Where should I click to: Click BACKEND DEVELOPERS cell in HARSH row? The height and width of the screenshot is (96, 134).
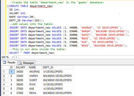(57, 76)
